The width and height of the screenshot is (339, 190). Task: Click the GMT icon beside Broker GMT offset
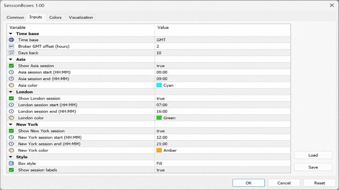coord(11,46)
